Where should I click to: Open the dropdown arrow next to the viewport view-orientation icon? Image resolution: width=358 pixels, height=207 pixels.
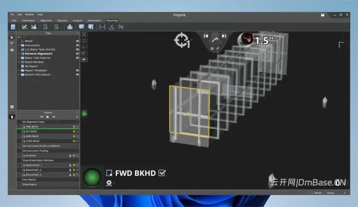point(87,47)
